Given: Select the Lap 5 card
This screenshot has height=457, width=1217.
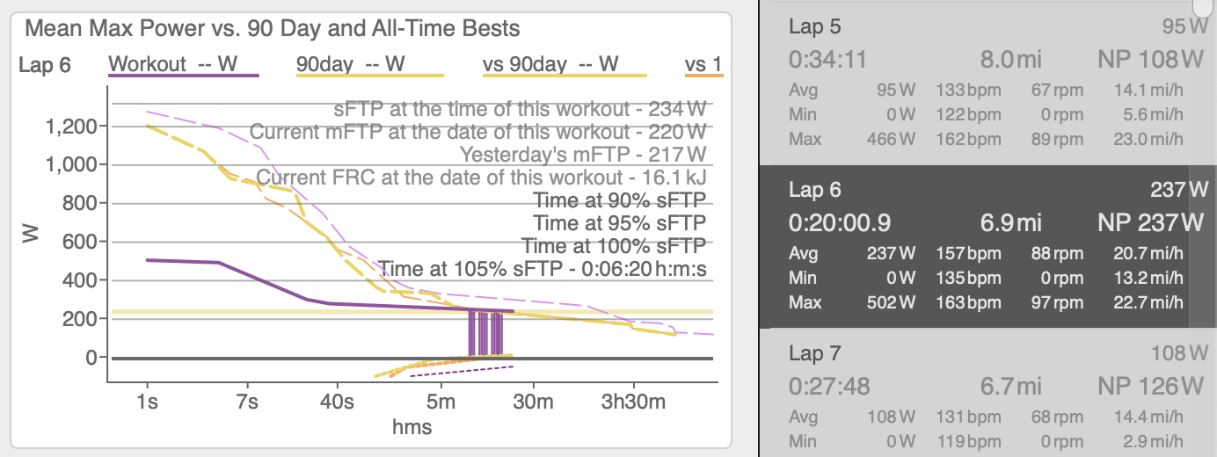Looking at the screenshot, I should [983, 83].
